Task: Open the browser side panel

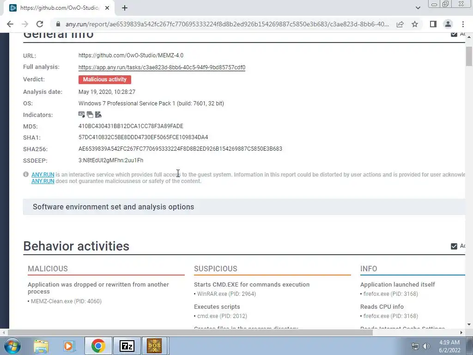Action: click(x=433, y=24)
